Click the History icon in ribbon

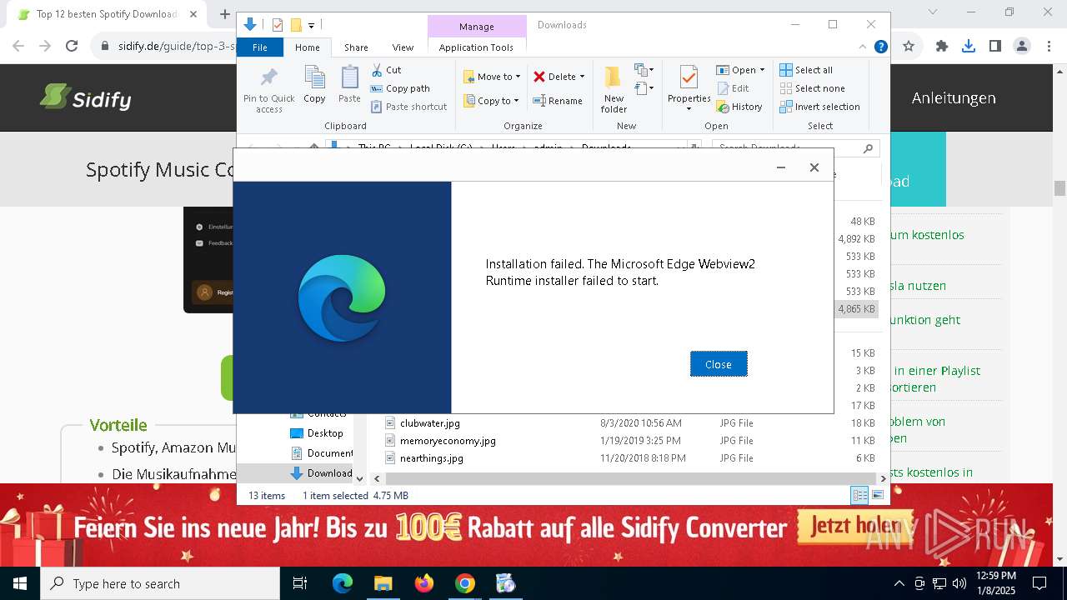pyautogui.click(x=723, y=107)
